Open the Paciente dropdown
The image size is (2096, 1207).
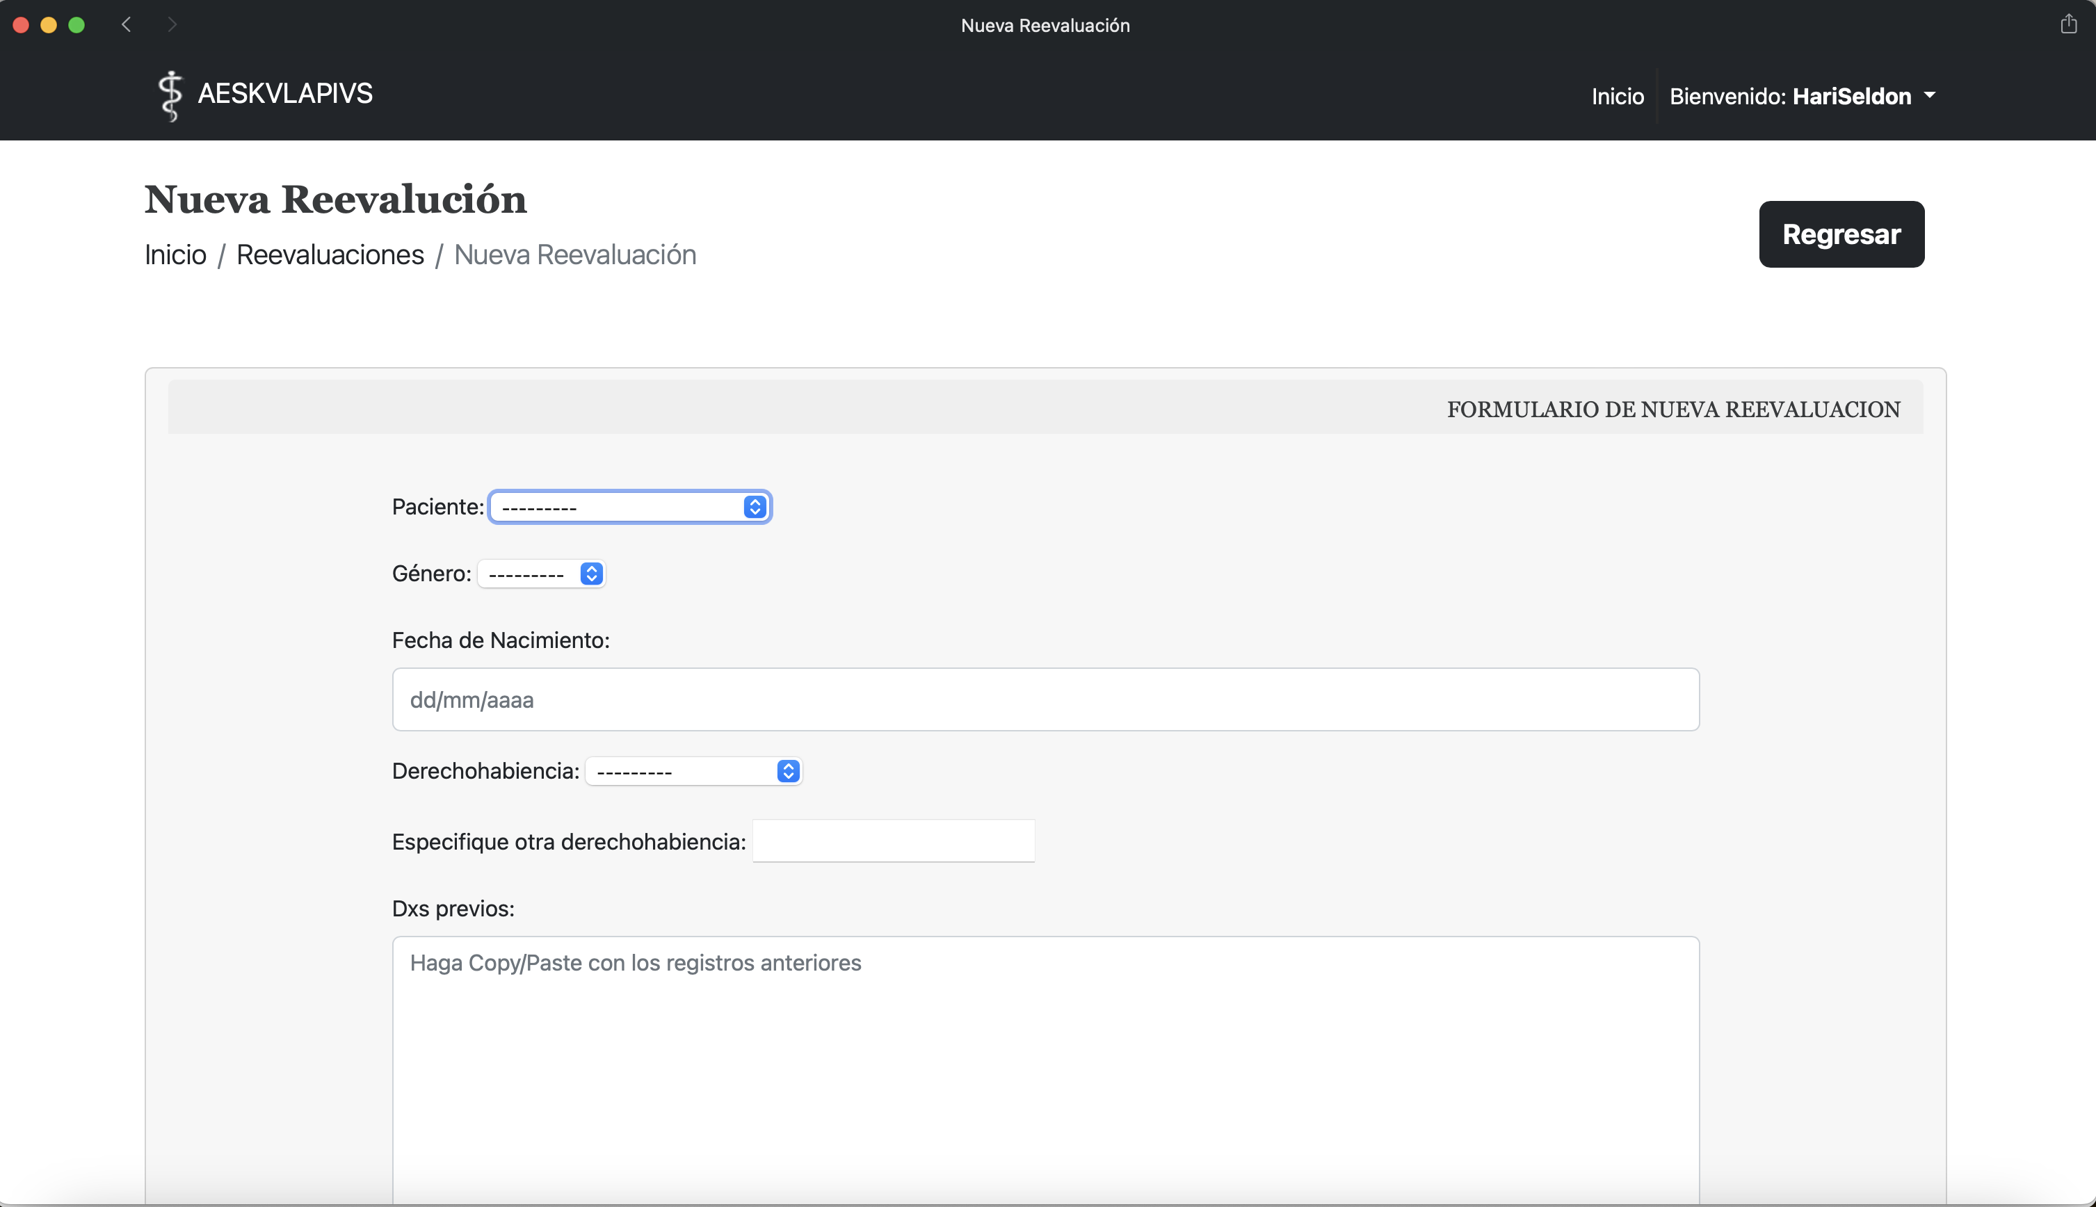tap(630, 508)
